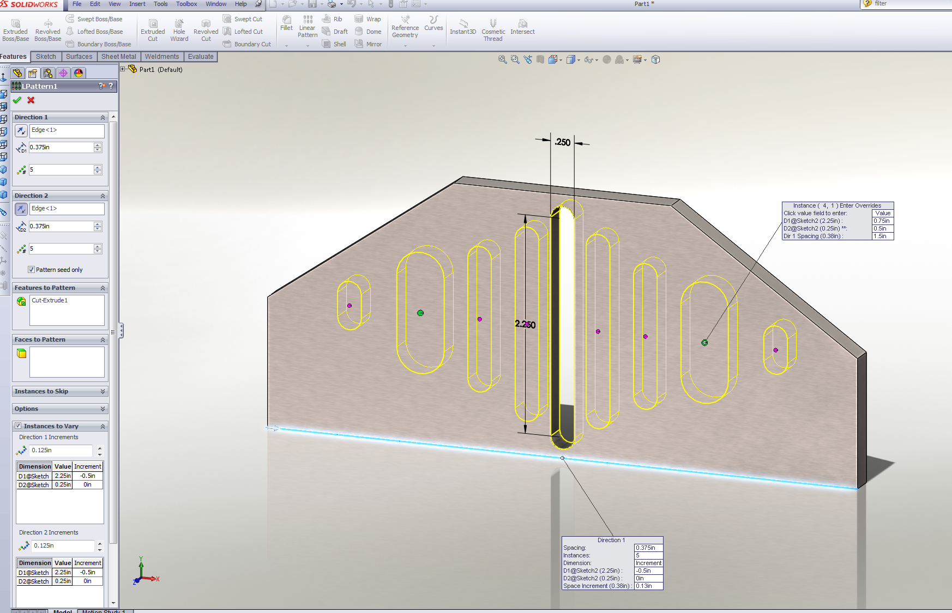The image size is (952, 613).
Task: Expand the Part1 tree node in viewport
Action: [x=123, y=69]
